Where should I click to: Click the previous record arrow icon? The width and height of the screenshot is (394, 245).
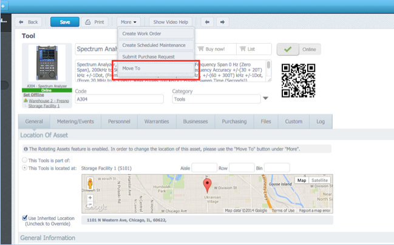(207, 22)
